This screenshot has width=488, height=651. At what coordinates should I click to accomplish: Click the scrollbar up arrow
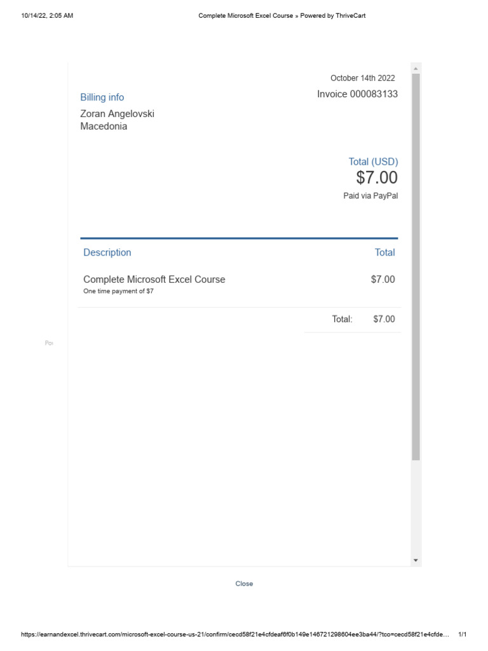coord(416,69)
